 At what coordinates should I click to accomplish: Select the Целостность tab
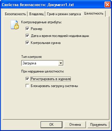pyautogui.click(x=94, y=13)
